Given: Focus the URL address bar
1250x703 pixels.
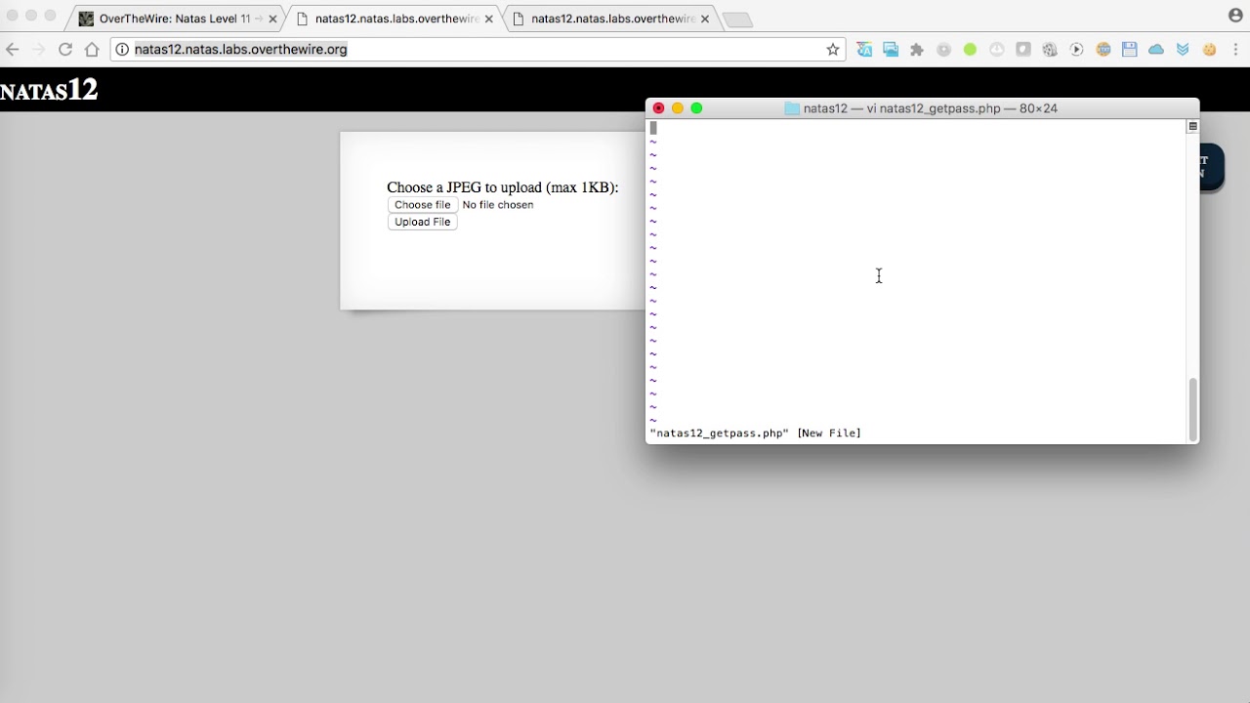Looking at the screenshot, I should point(479,50).
